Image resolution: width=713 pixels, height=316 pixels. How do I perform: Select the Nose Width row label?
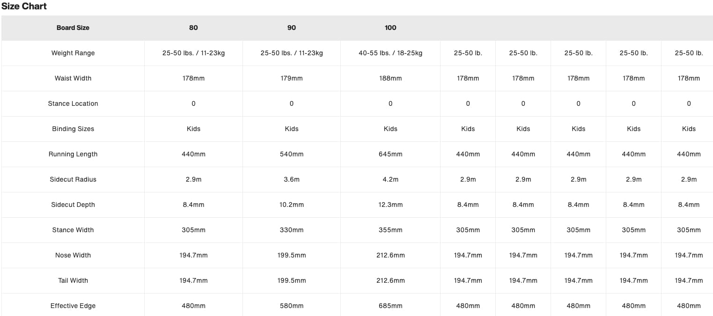73,255
